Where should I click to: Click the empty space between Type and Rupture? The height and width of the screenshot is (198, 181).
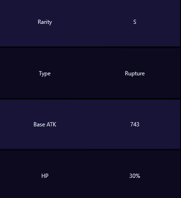pos(88,73)
